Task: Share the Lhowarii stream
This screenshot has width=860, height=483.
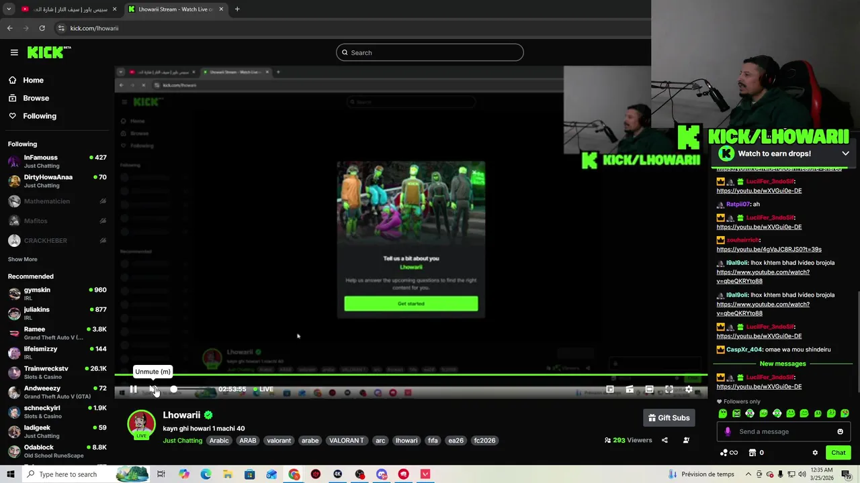Action: (664, 440)
